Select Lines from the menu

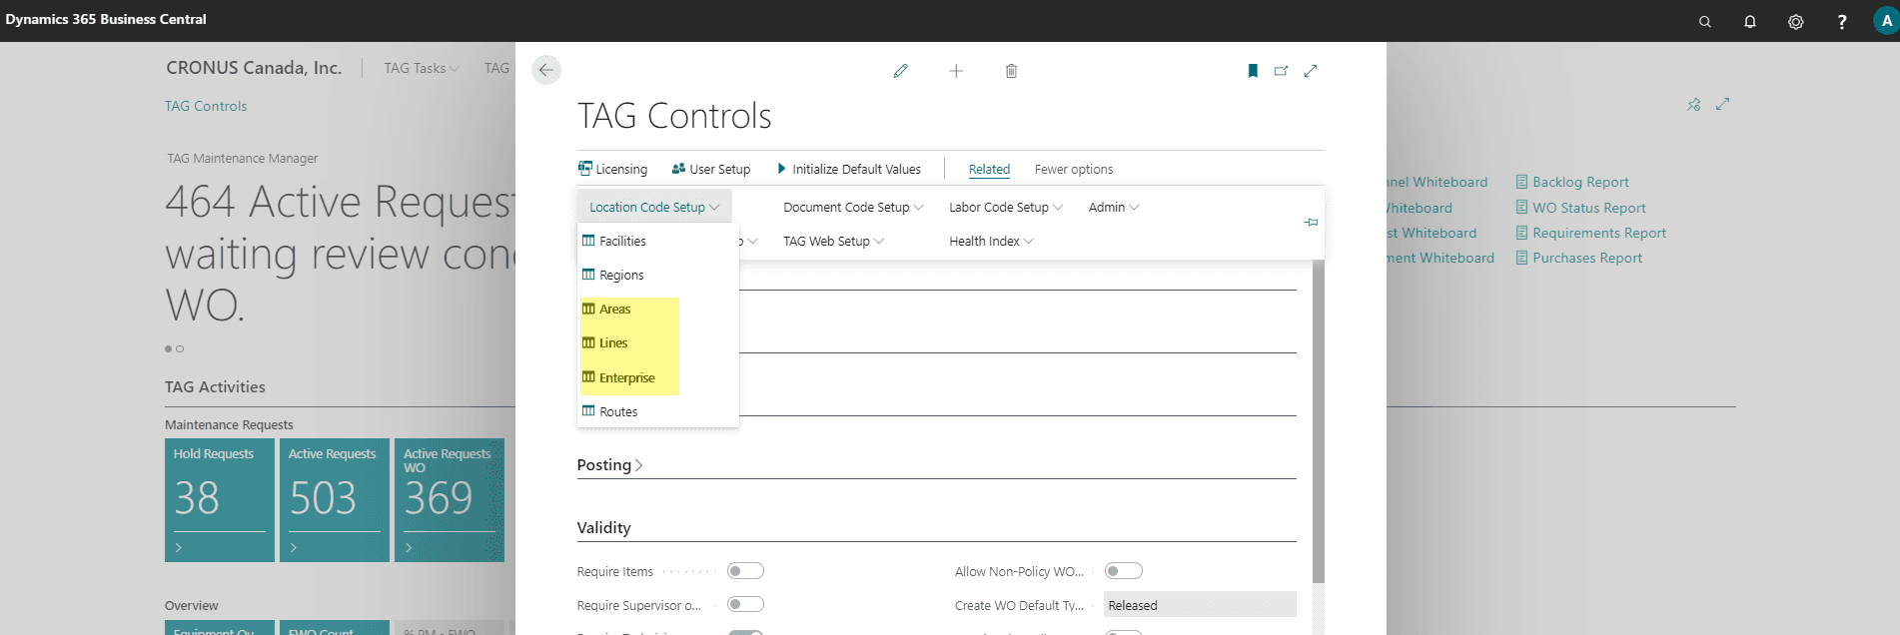pos(657,342)
